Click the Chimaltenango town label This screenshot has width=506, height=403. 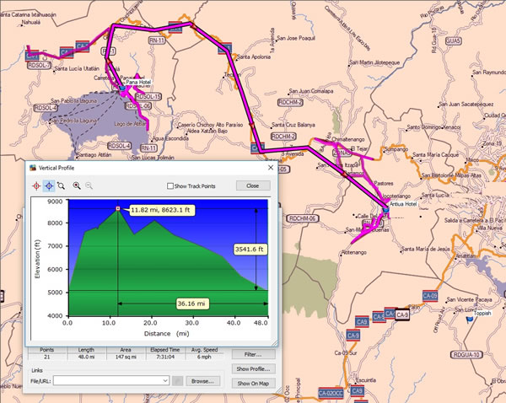point(348,139)
